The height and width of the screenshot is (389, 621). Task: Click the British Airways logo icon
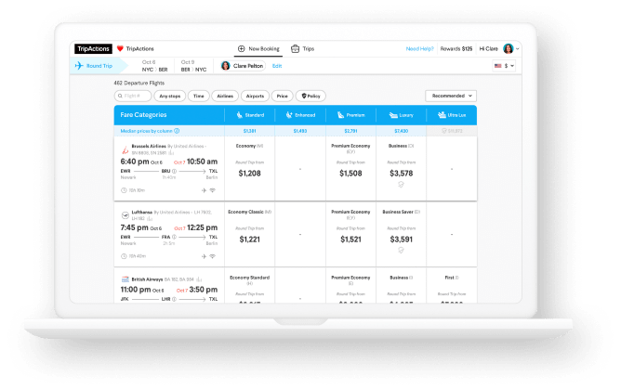tap(126, 279)
